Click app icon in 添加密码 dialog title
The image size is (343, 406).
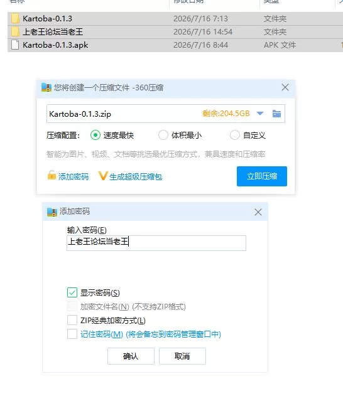52,212
